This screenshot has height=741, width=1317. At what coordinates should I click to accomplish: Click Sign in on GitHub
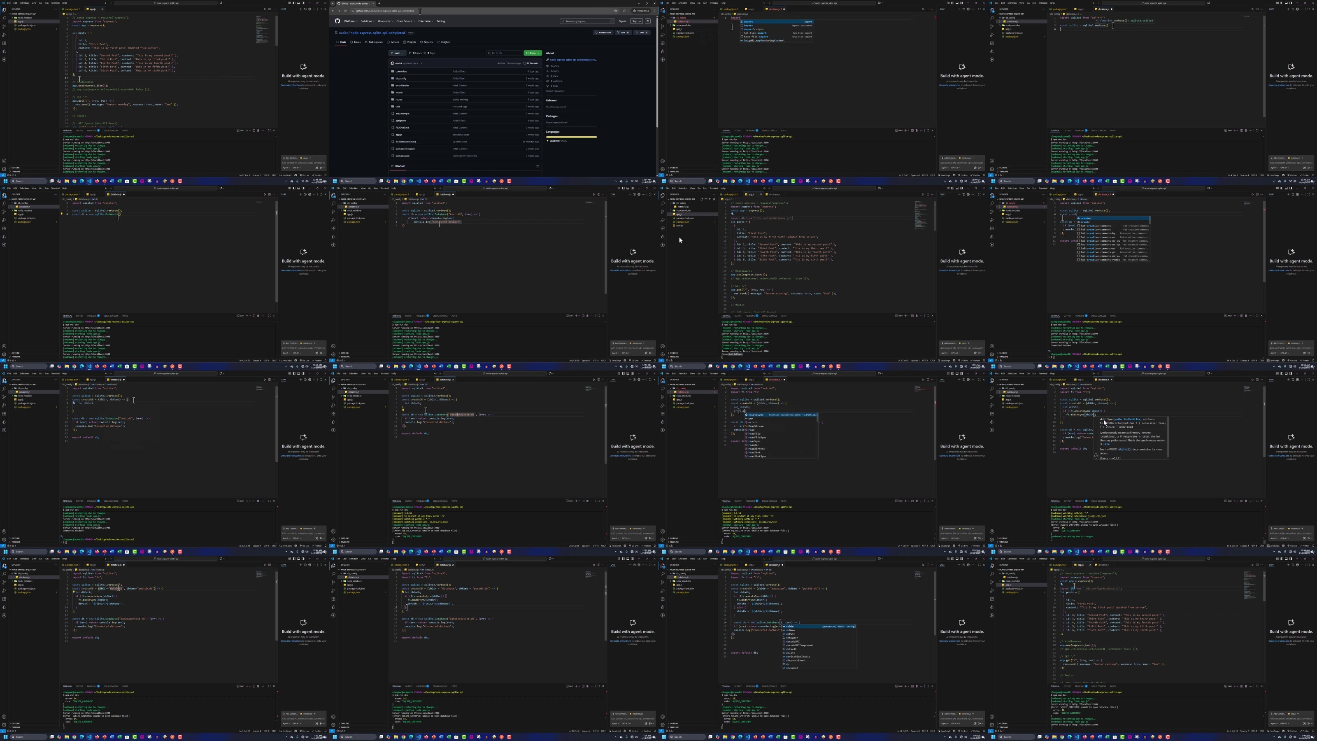click(x=623, y=21)
